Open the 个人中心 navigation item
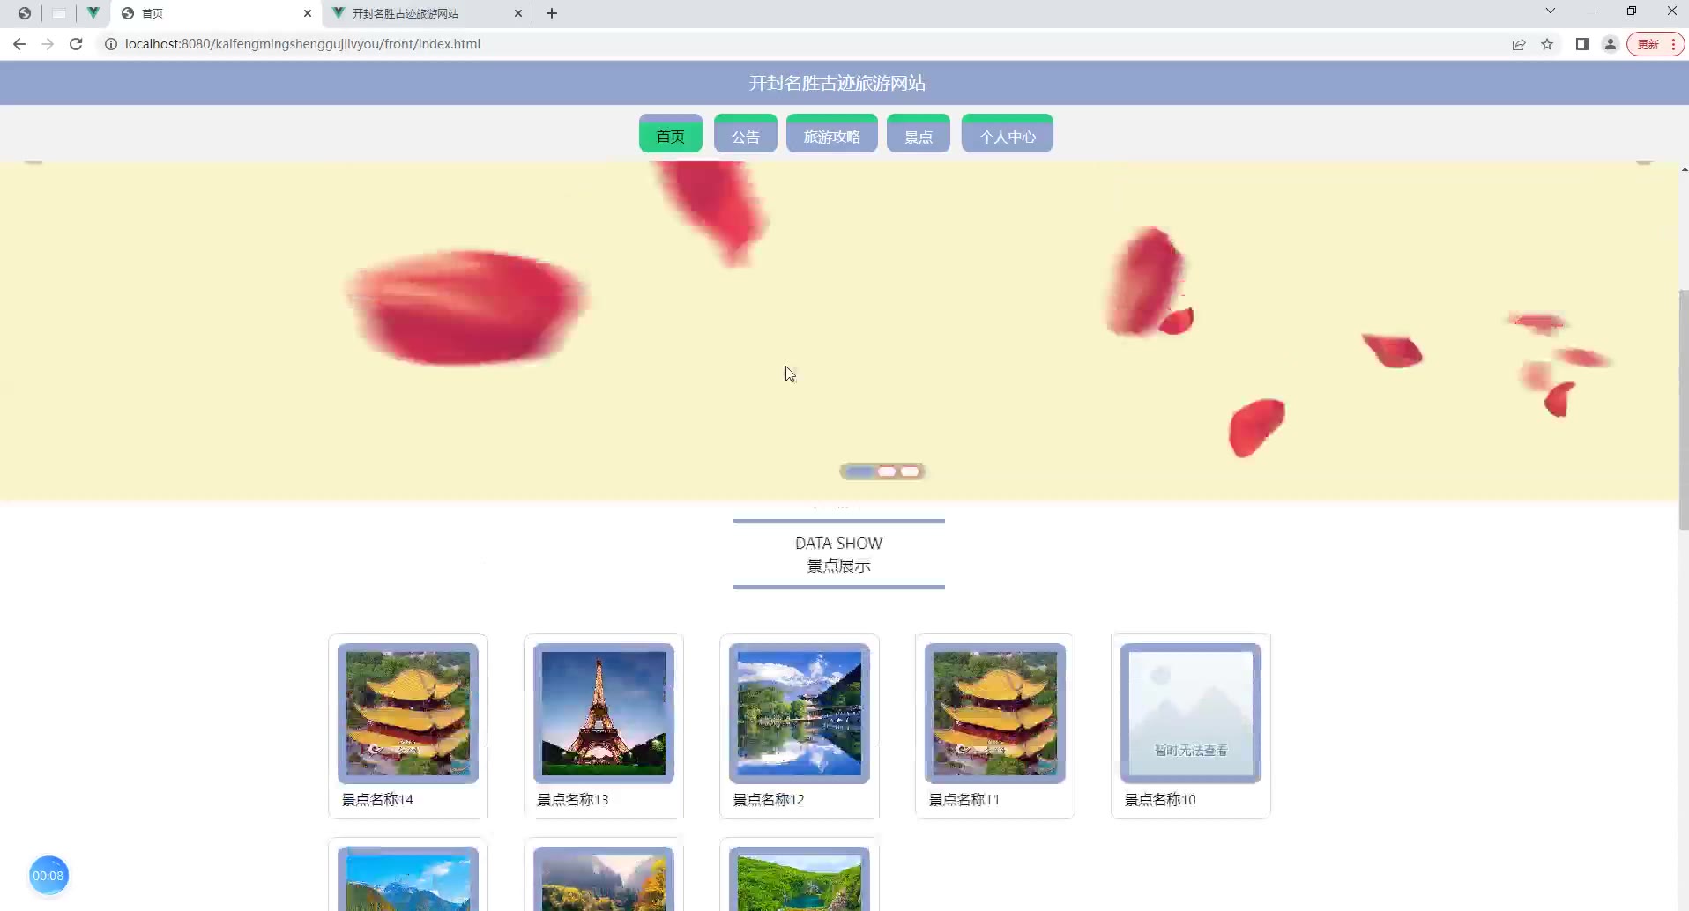Image resolution: width=1689 pixels, height=911 pixels. point(1008,134)
